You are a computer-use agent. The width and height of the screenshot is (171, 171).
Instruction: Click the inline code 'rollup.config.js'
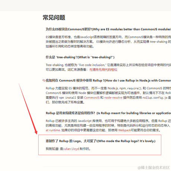tap(155, 98)
